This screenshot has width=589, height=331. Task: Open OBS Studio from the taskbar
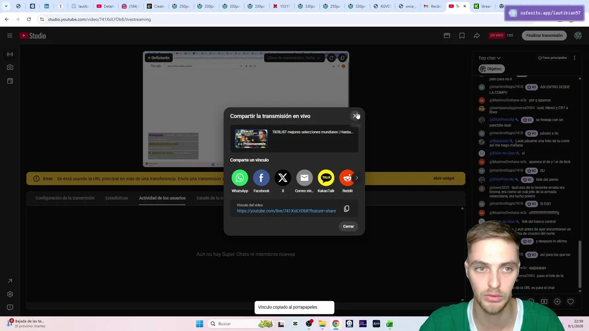pos(309,324)
